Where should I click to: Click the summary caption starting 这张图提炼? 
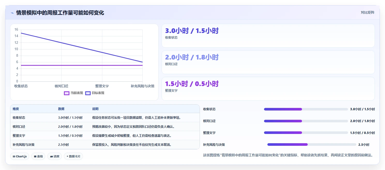click(288, 155)
